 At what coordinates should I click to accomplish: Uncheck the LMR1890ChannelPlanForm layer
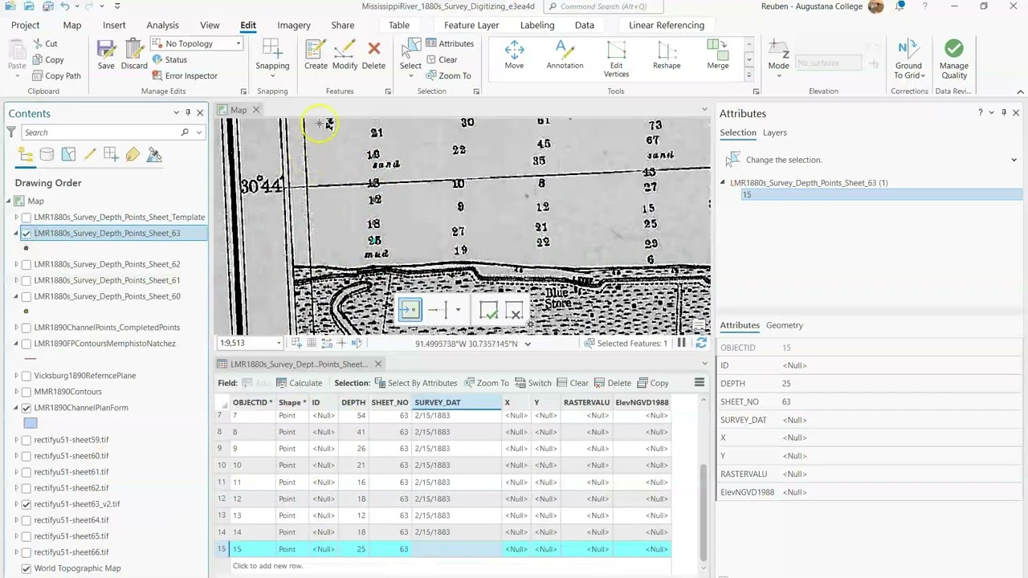point(27,408)
